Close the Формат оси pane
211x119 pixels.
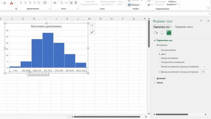(x=208, y=21)
